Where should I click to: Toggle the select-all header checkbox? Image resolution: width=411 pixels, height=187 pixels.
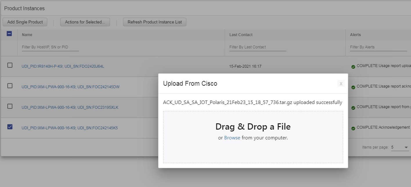tap(9, 34)
